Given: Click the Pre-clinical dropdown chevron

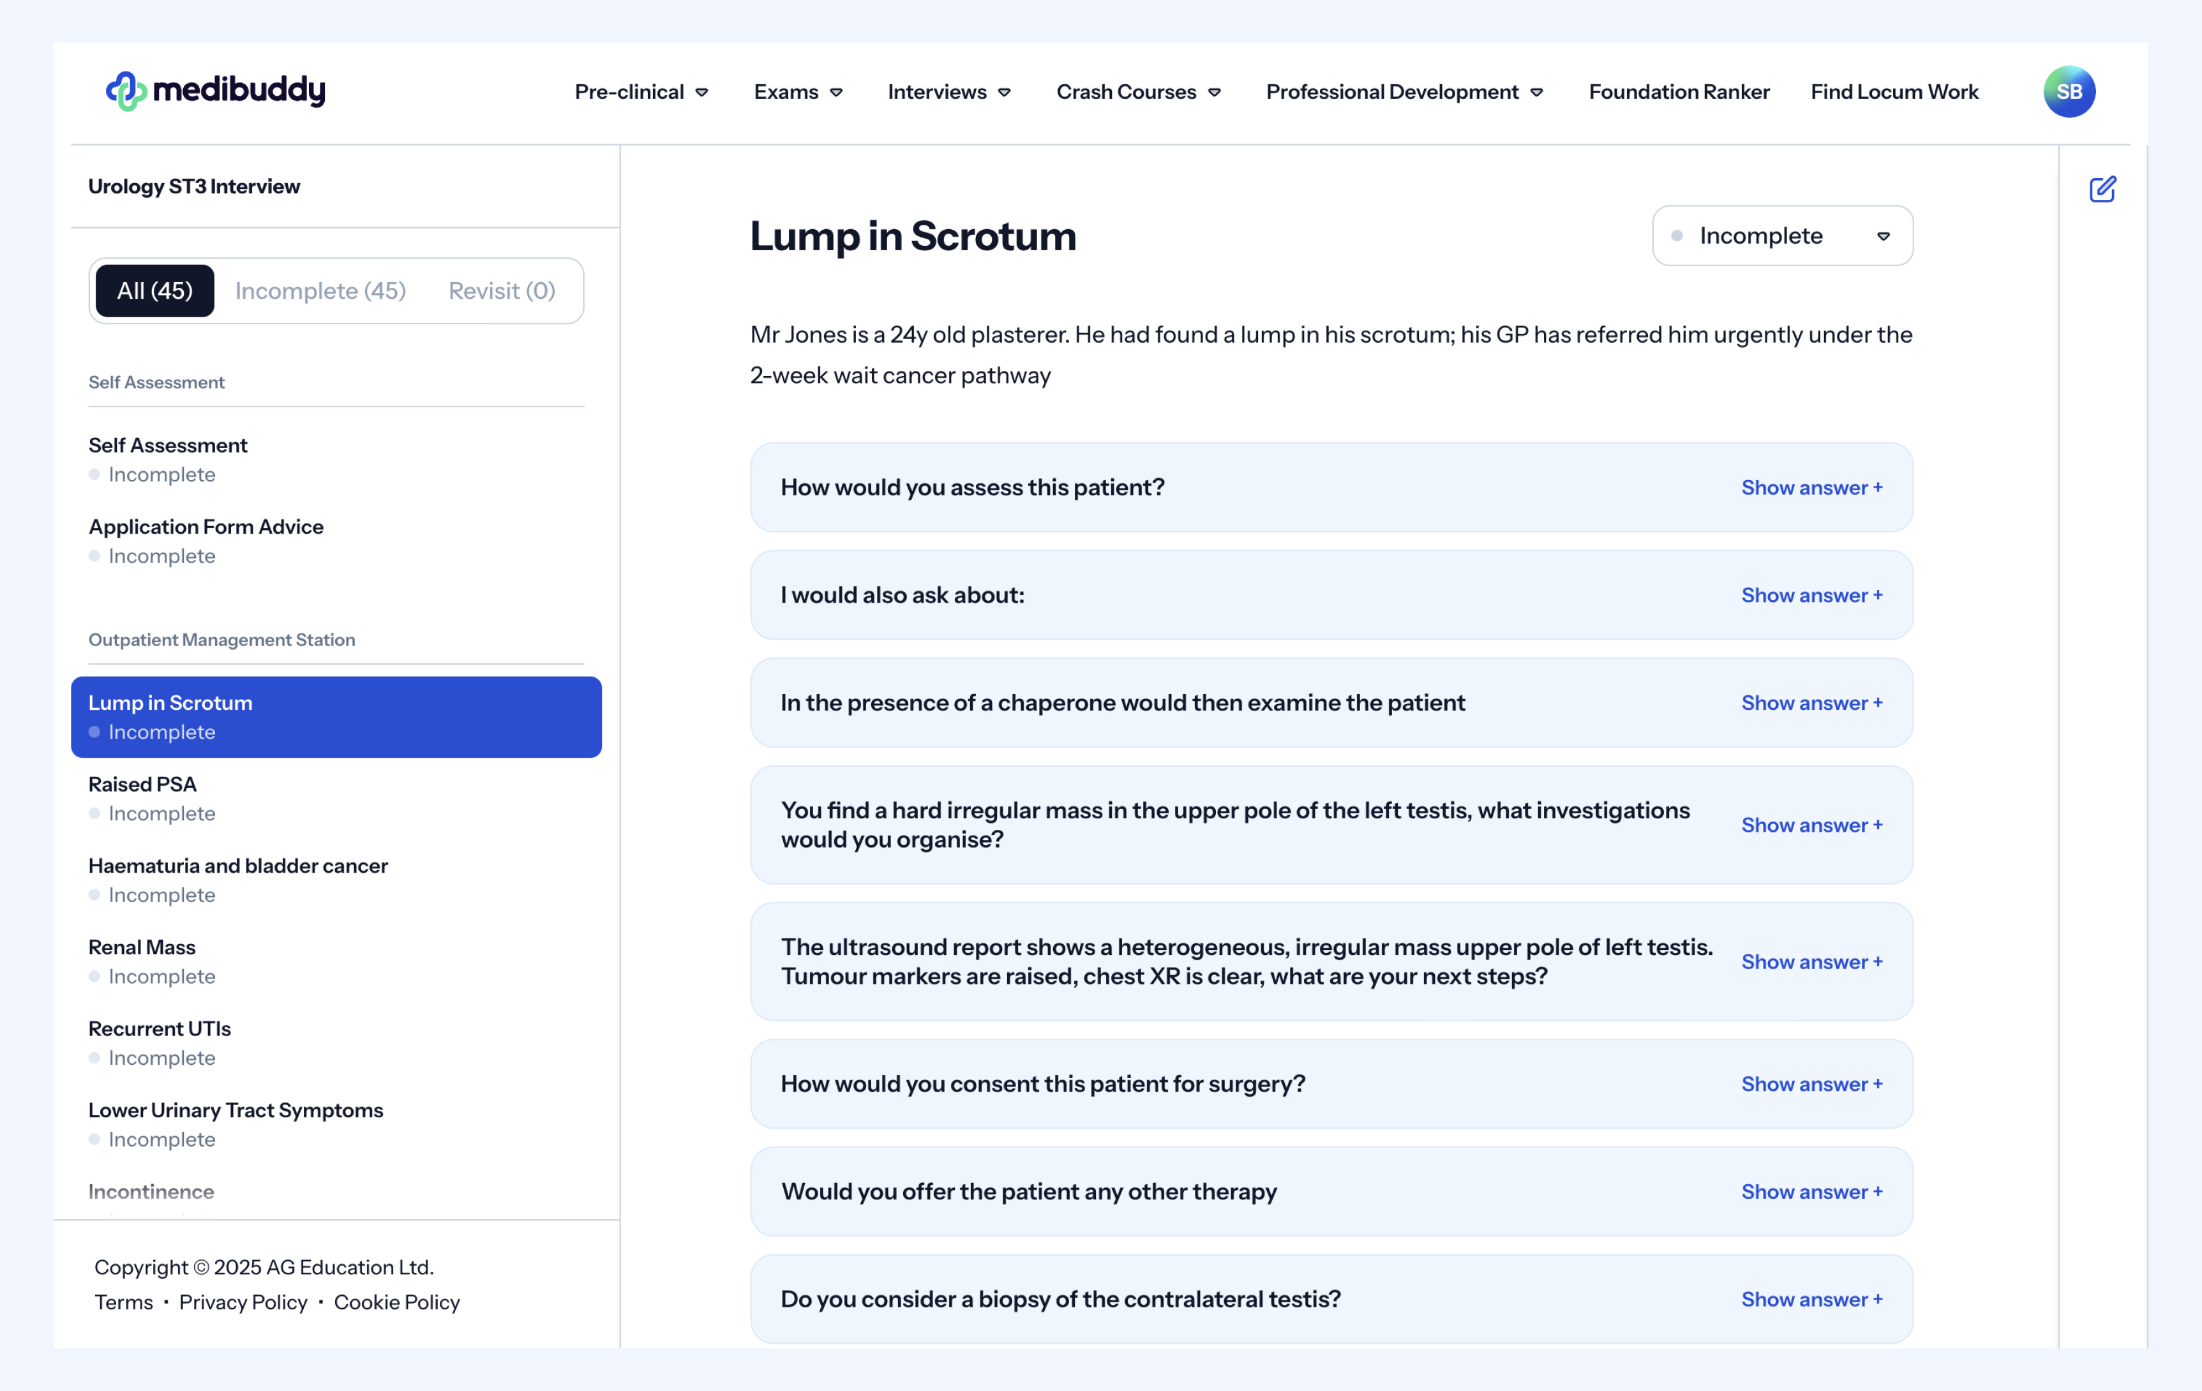Looking at the screenshot, I should point(702,93).
